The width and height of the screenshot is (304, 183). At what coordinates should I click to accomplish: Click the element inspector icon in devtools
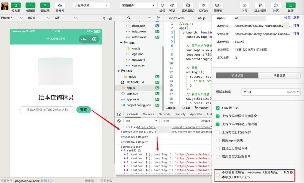coord(119,114)
